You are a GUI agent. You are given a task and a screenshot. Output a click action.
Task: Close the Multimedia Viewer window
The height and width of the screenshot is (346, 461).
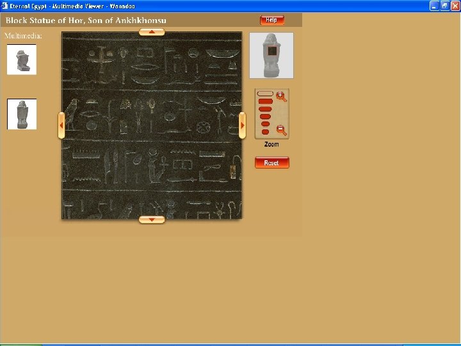(455, 6)
